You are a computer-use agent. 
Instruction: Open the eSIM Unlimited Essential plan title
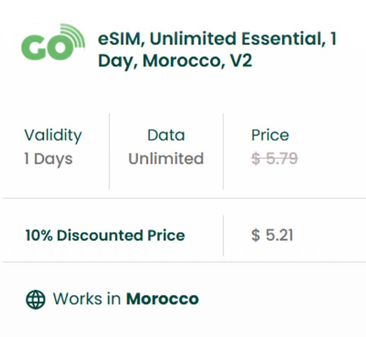(x=217, y=39)
